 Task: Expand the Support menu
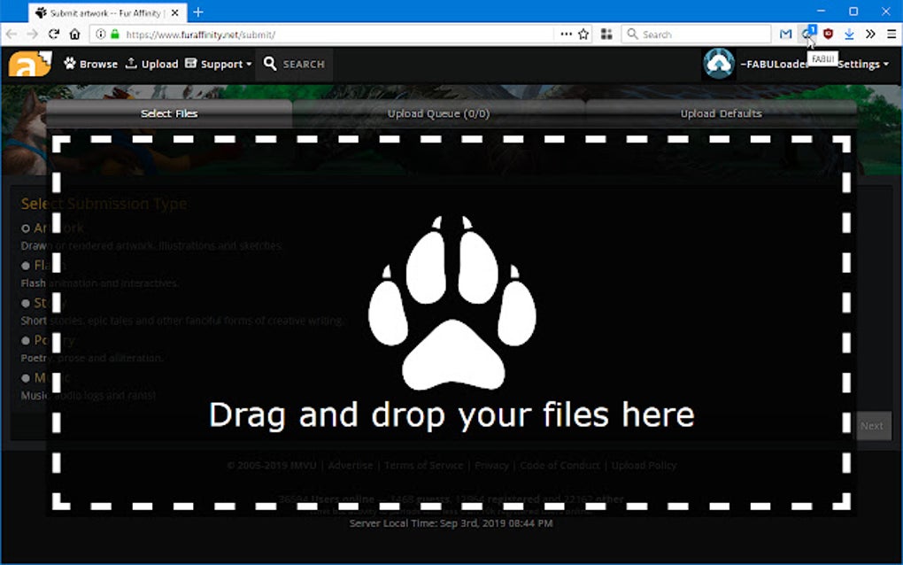click(x=218, y=63)
